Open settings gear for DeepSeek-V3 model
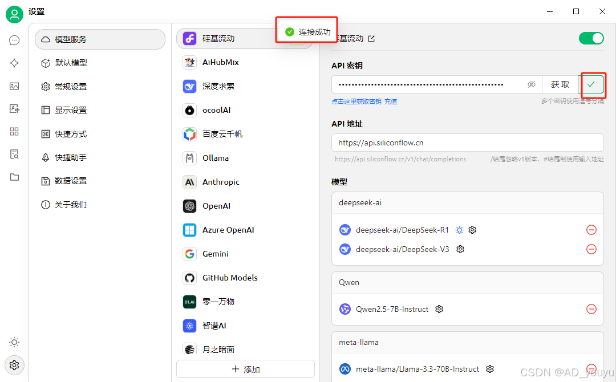The image size is (616, 382). coord(460,249)
